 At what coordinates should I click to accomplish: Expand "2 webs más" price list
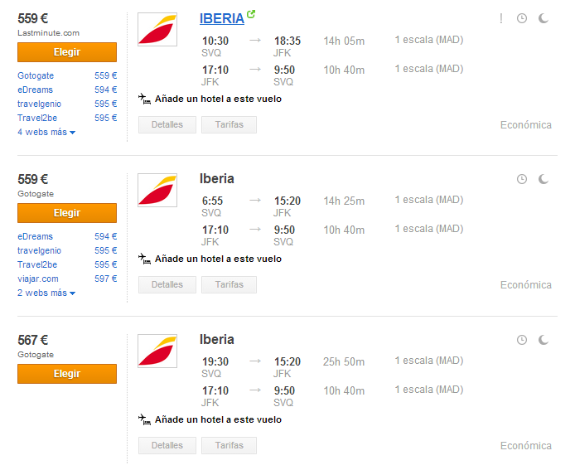[x=46, y=293]
